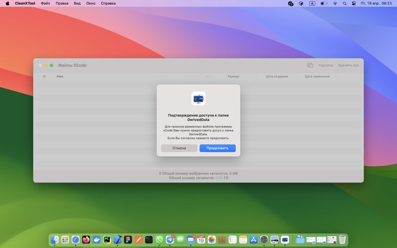Click the date and time in the menu bar
This screenshot has width=397, height=248.
376,3
